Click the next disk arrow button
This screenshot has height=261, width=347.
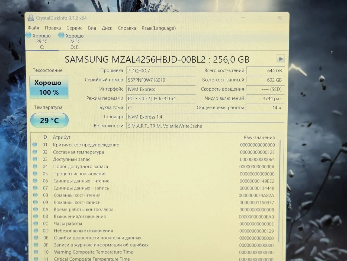tap(281, 59)
